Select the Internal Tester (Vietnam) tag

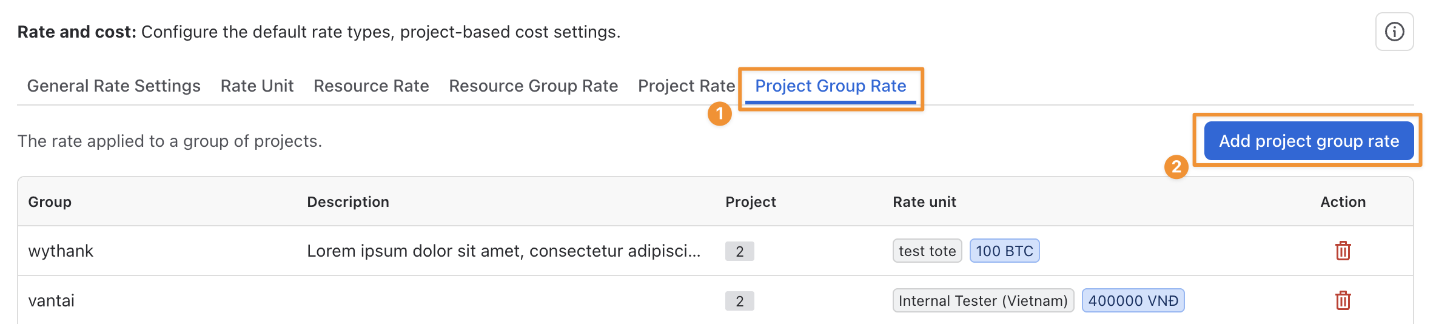pyautogui.click(x=983, y=300)
